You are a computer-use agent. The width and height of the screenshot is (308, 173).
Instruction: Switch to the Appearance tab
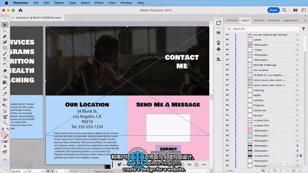click(290, 20)
